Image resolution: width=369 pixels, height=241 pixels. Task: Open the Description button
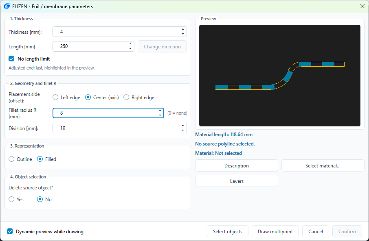pyautogui.click(x=237, y=165)
